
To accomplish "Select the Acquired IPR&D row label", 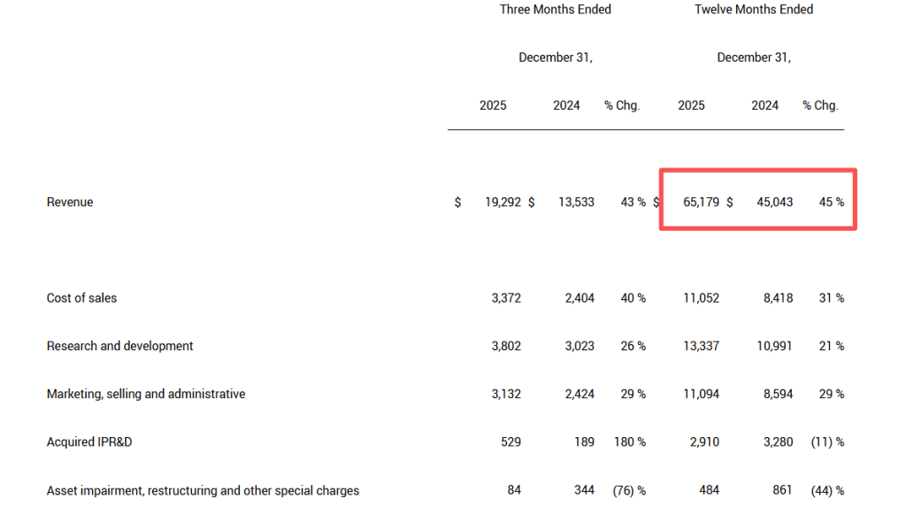I will pyautogui.click(x=89, y=441).
